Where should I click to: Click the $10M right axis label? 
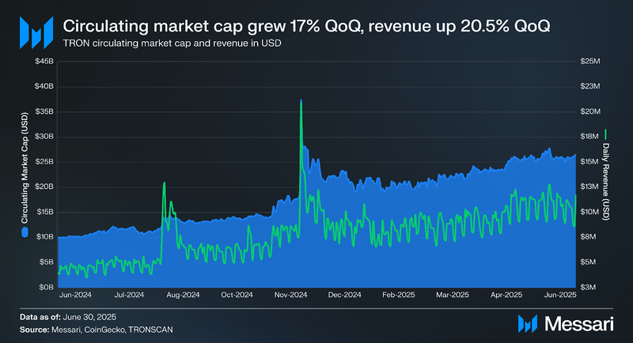click(x=590, y=212)
